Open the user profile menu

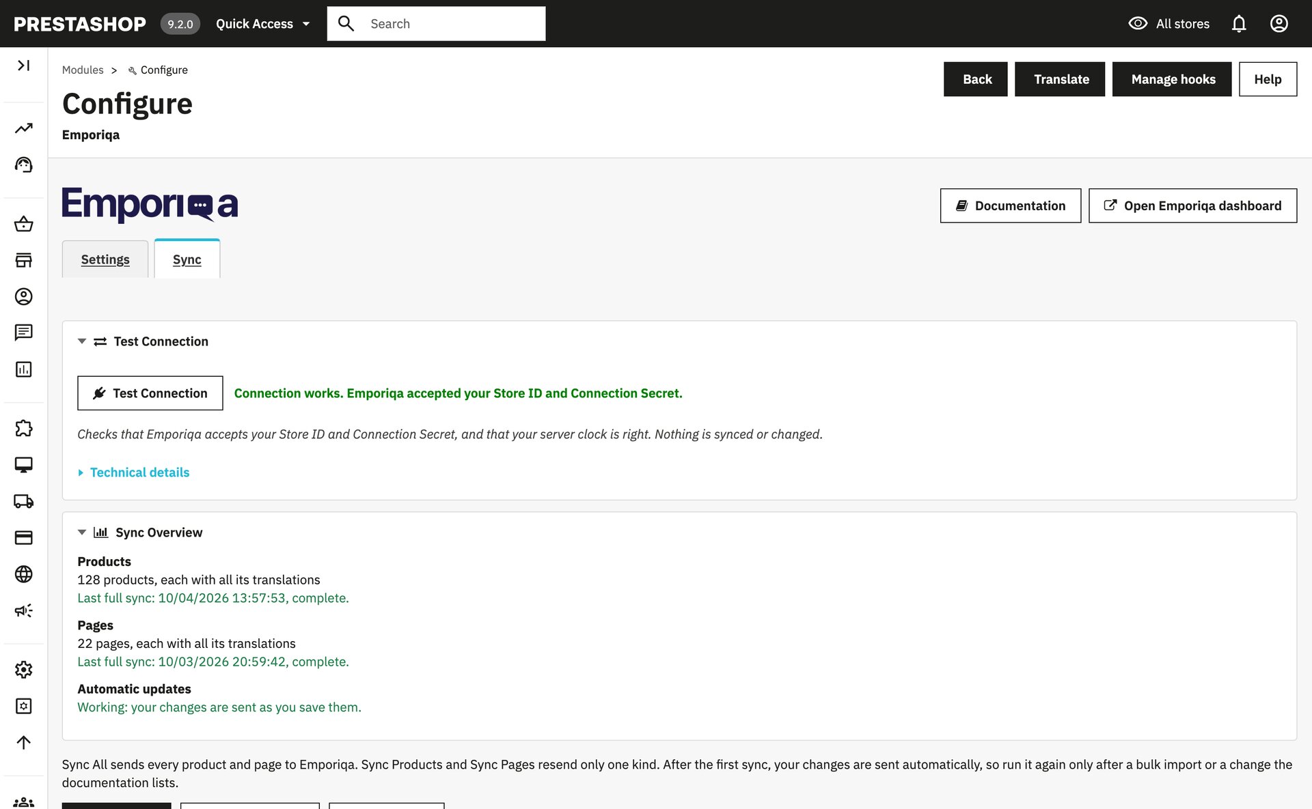pyautogui.click(x=1279, y=24)
